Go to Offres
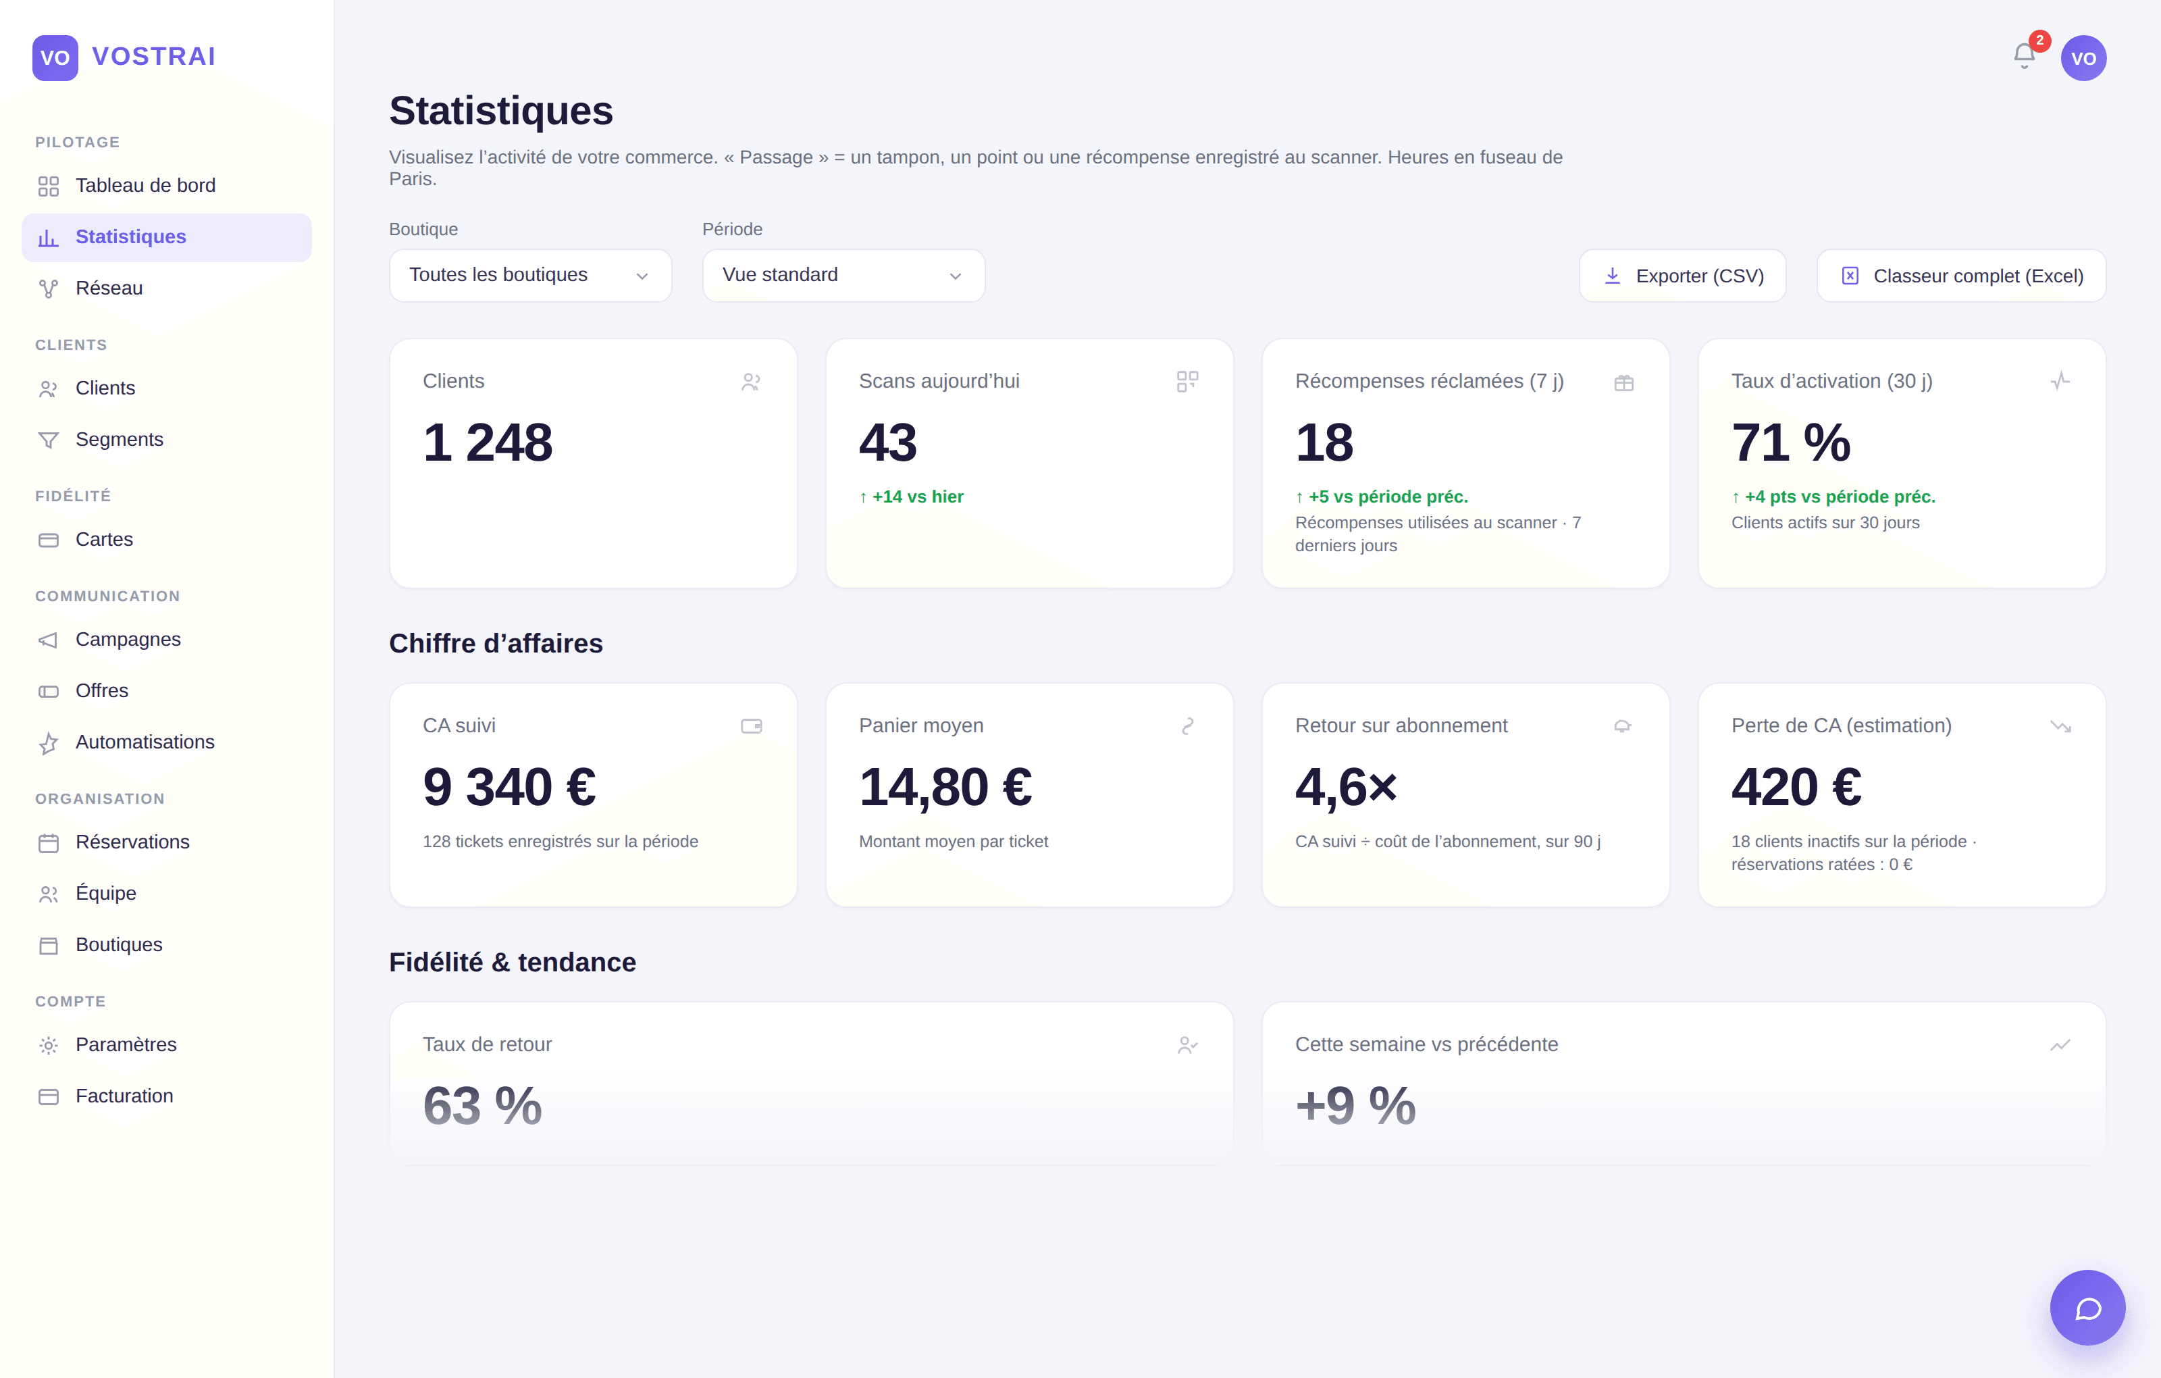The width and height of the screenshot is (2161, 1378). coord(167,691)
